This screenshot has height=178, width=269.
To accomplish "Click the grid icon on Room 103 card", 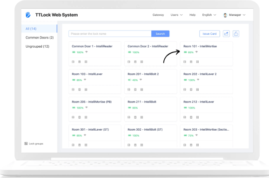I will click(x=86, y=89).
